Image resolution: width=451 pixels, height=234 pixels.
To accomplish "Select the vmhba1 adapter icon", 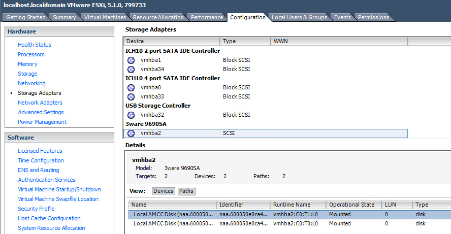I will 131,60.
